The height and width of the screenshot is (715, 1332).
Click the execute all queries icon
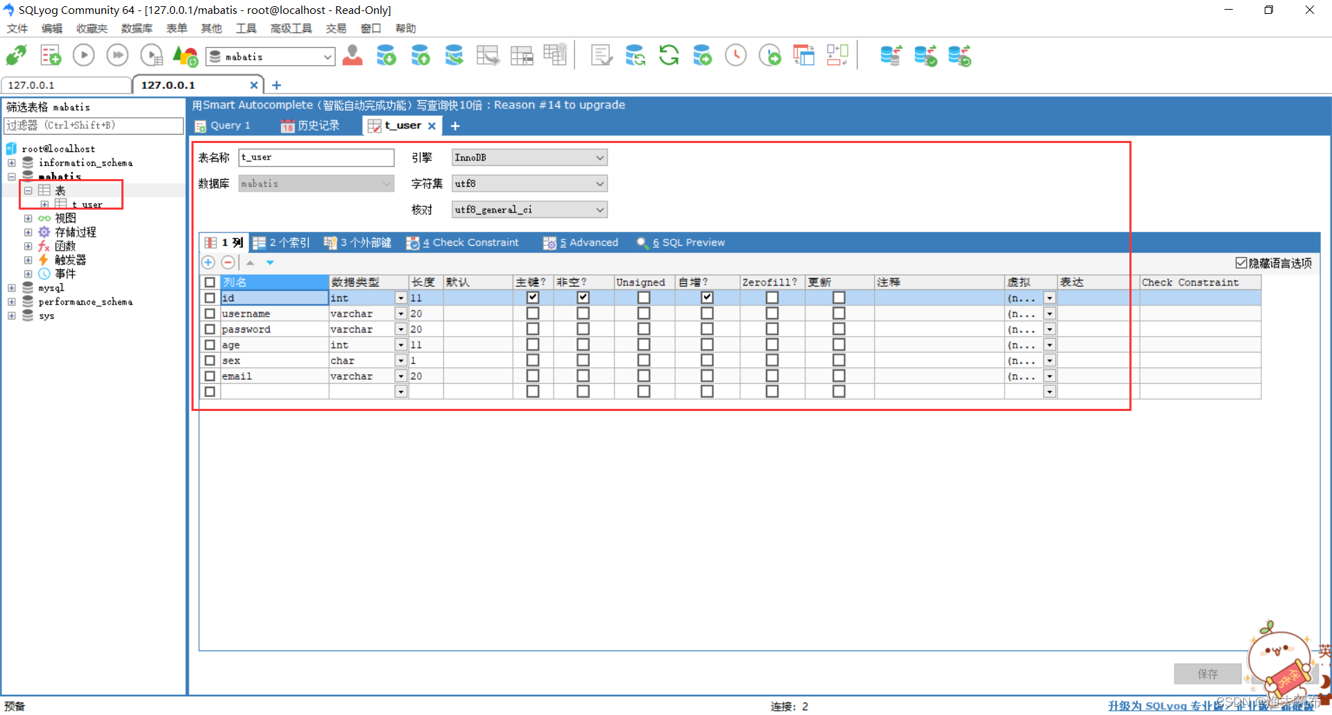pos(117,55)
